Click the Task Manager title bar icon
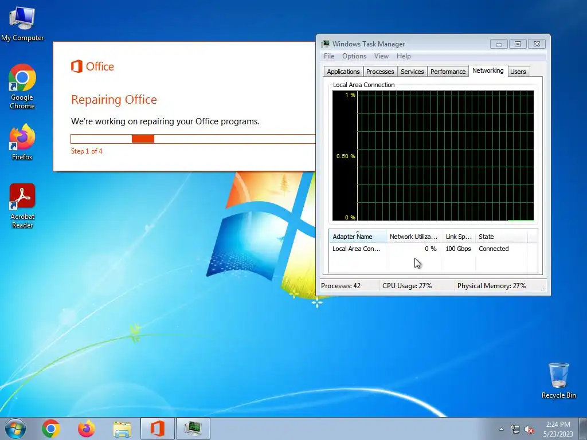Viewport: 587px width, 440px height. pyautogui.click(x=326, y=44)
